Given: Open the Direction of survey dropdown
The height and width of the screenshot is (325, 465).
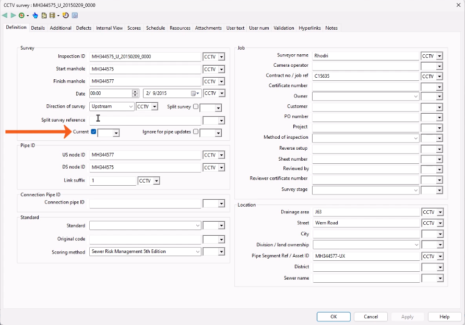Looking at the screenshot, I should (x=129, y=106).
